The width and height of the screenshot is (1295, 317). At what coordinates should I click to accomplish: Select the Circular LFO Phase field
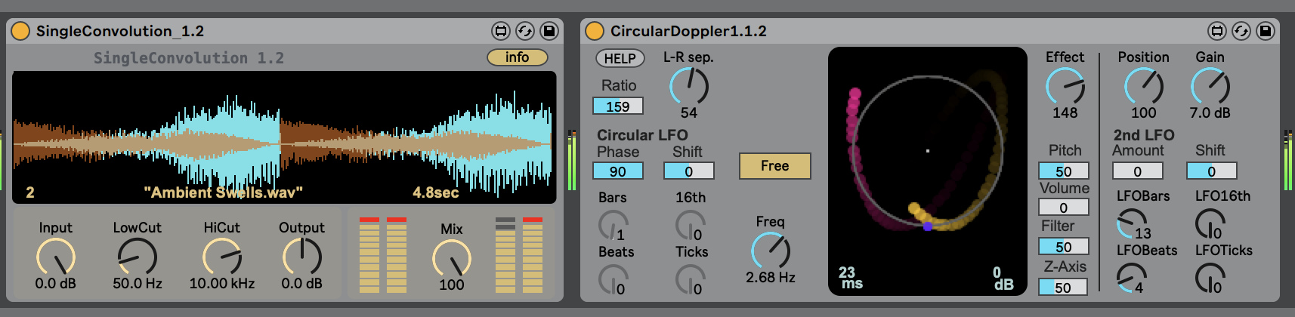[x=618, y=171]
